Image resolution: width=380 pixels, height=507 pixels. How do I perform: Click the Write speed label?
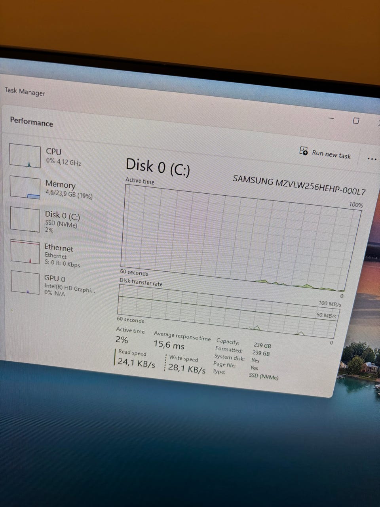pos(184,358)
